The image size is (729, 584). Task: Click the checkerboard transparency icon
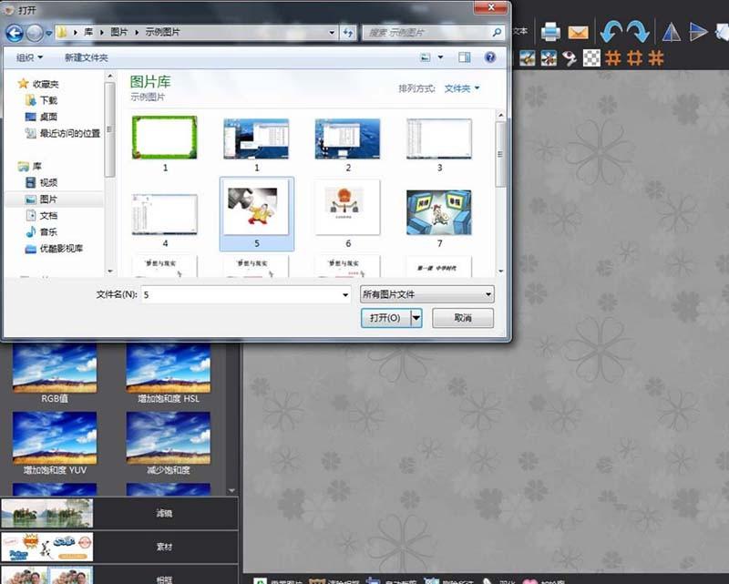click(x=591, y=58)
